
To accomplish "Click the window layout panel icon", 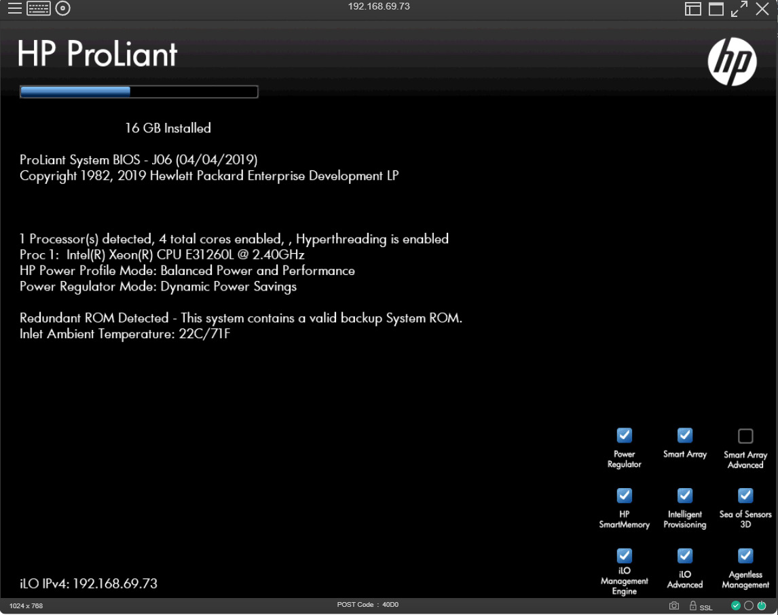I will (692, 8).
